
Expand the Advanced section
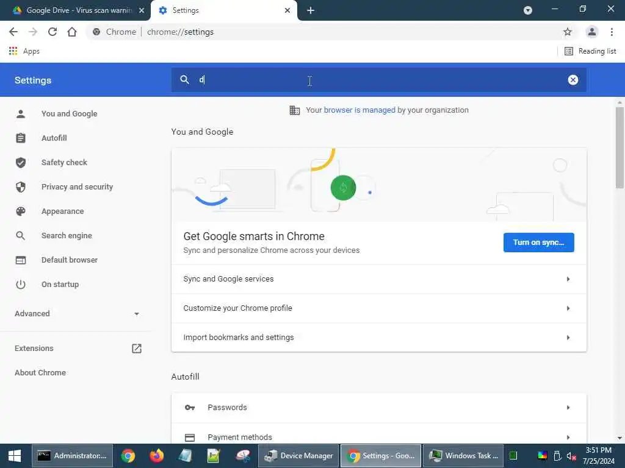[x=77, y=314]
